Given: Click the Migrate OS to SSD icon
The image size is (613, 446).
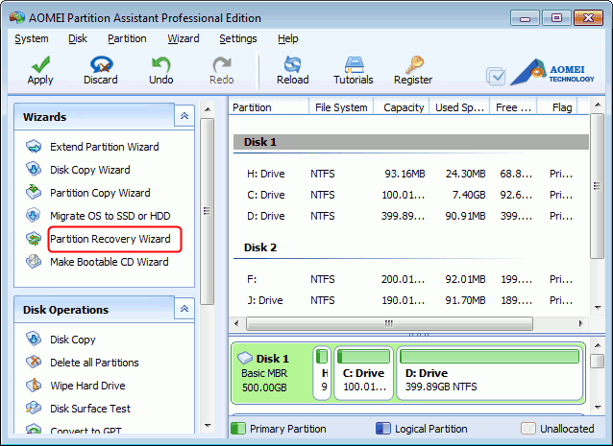Looking at the screenshot, I should click(34, 216).
